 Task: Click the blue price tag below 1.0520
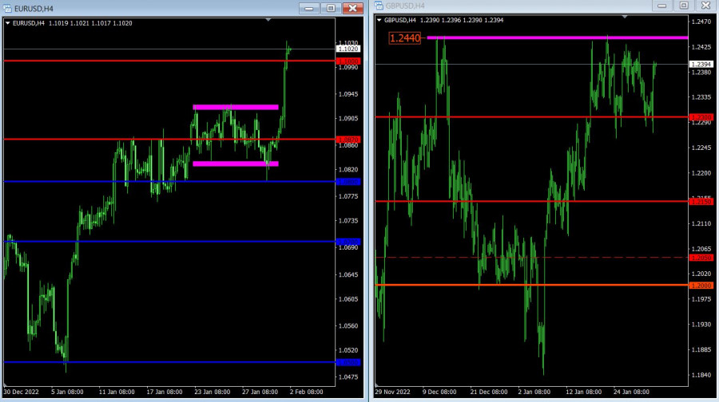pyautogui.click(x=348, y=362)
